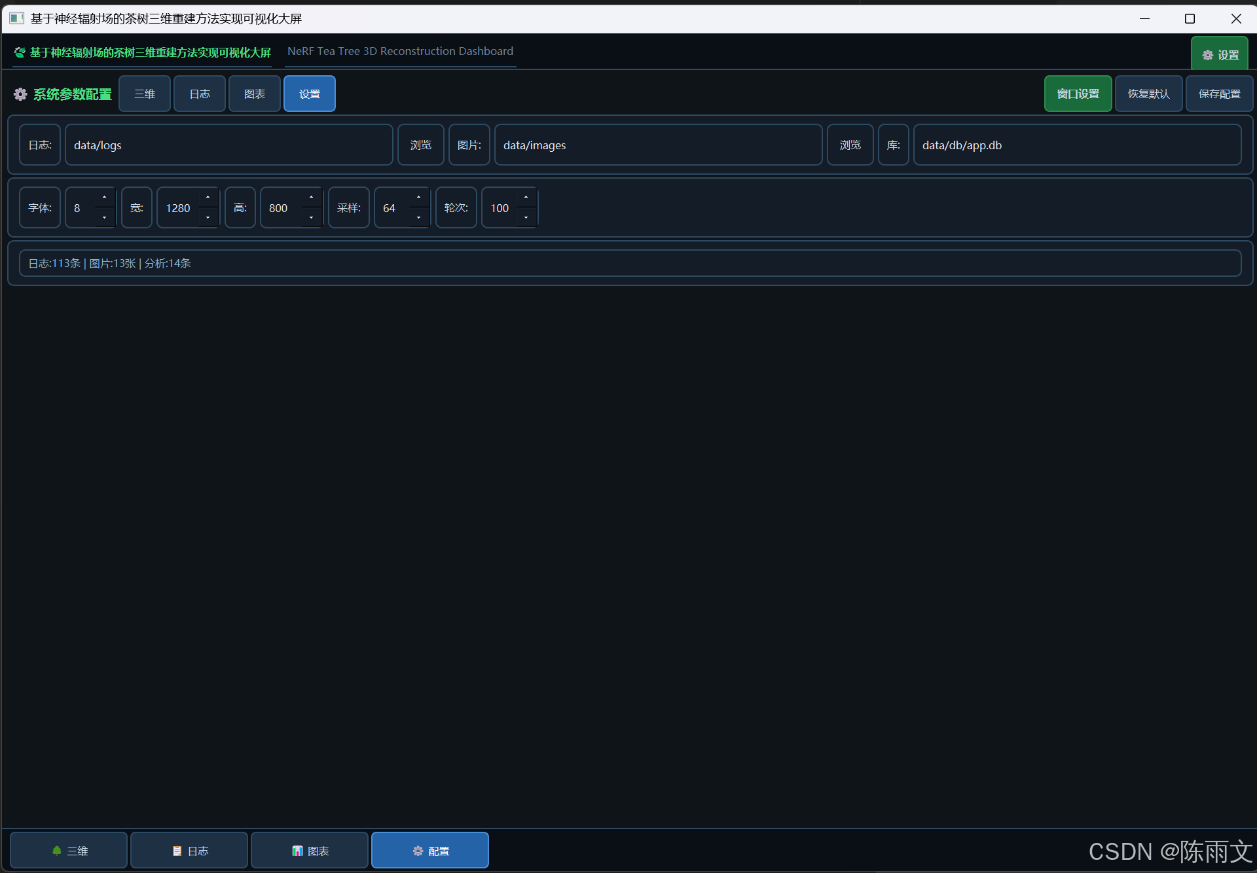This screenshot has height=873, width=1257.
Task: Open the 日志 page from bottom navigation
Action: [x=189, y=850]
